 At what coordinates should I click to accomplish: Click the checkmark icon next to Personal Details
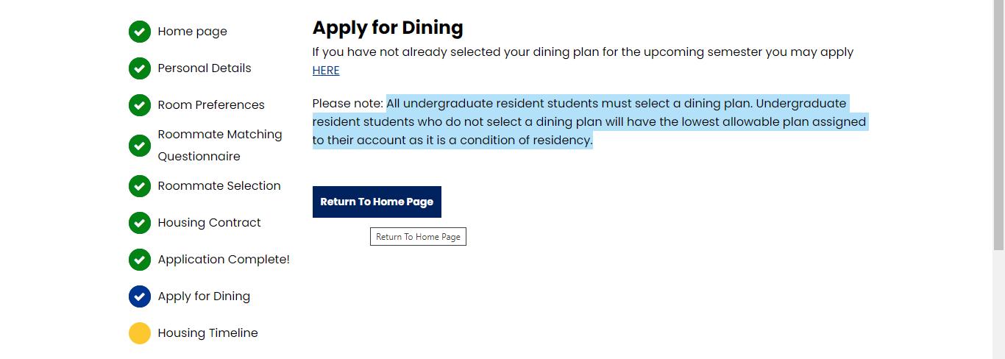point(140,68)
